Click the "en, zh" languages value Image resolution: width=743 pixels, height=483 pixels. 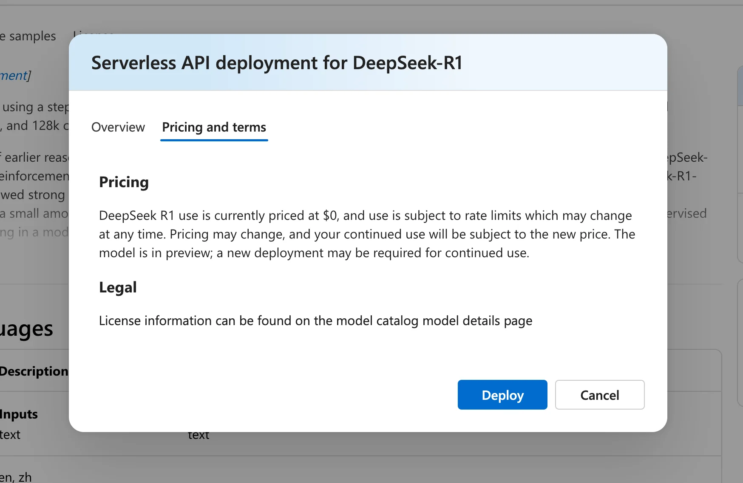click(x=16, y=477)
